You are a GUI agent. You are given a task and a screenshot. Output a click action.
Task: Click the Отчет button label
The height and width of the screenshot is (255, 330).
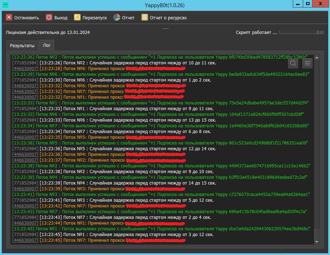(x=128, y=18)
